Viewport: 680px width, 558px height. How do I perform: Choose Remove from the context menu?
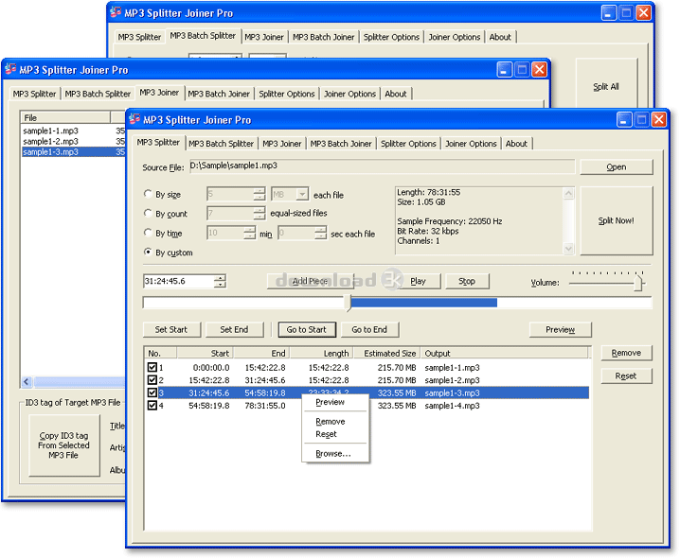click(335, 422)
